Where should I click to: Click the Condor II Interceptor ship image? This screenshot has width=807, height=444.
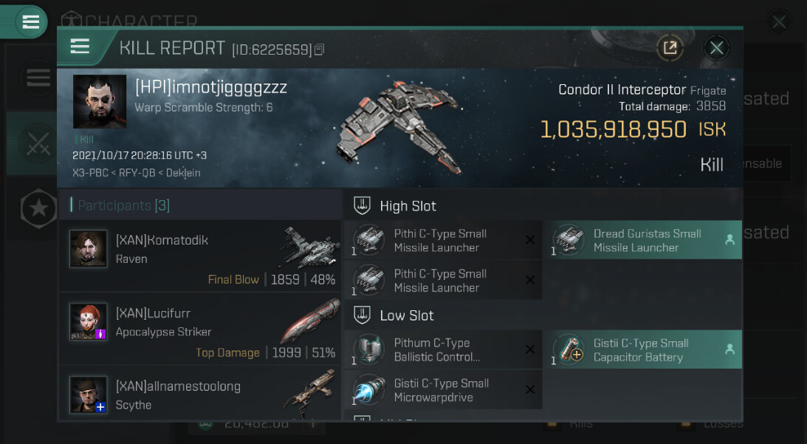click(400, 127)
